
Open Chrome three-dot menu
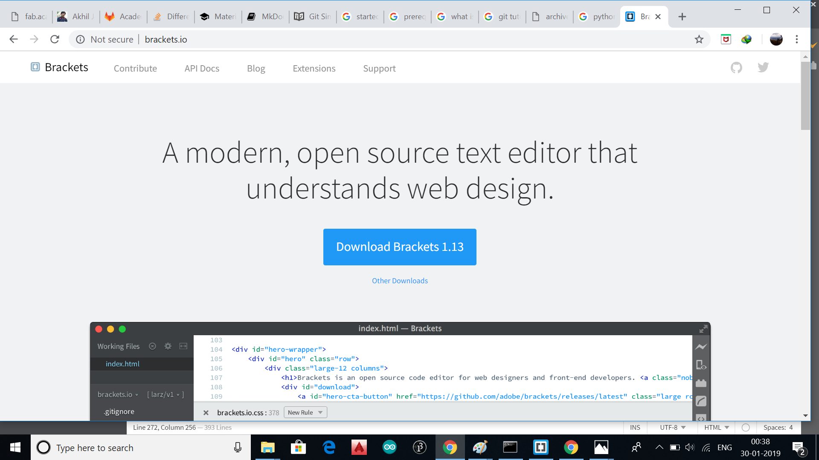point(796,40)
